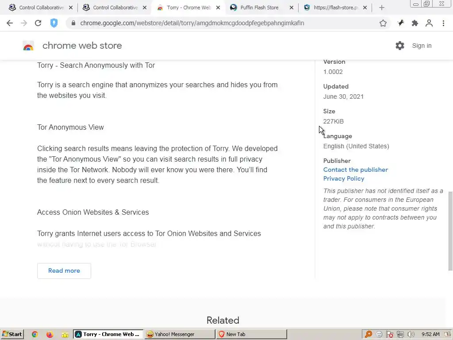This screenshot has height=340, width=453.
Task: Open Web Store settings gear
Action: pyautogui.click(x=400, y=46)
